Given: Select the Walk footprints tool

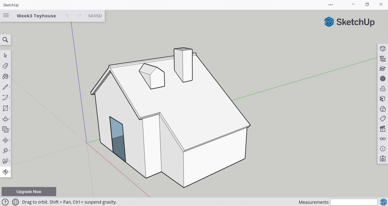Looking at the screenshot, I should pos(5,161).
